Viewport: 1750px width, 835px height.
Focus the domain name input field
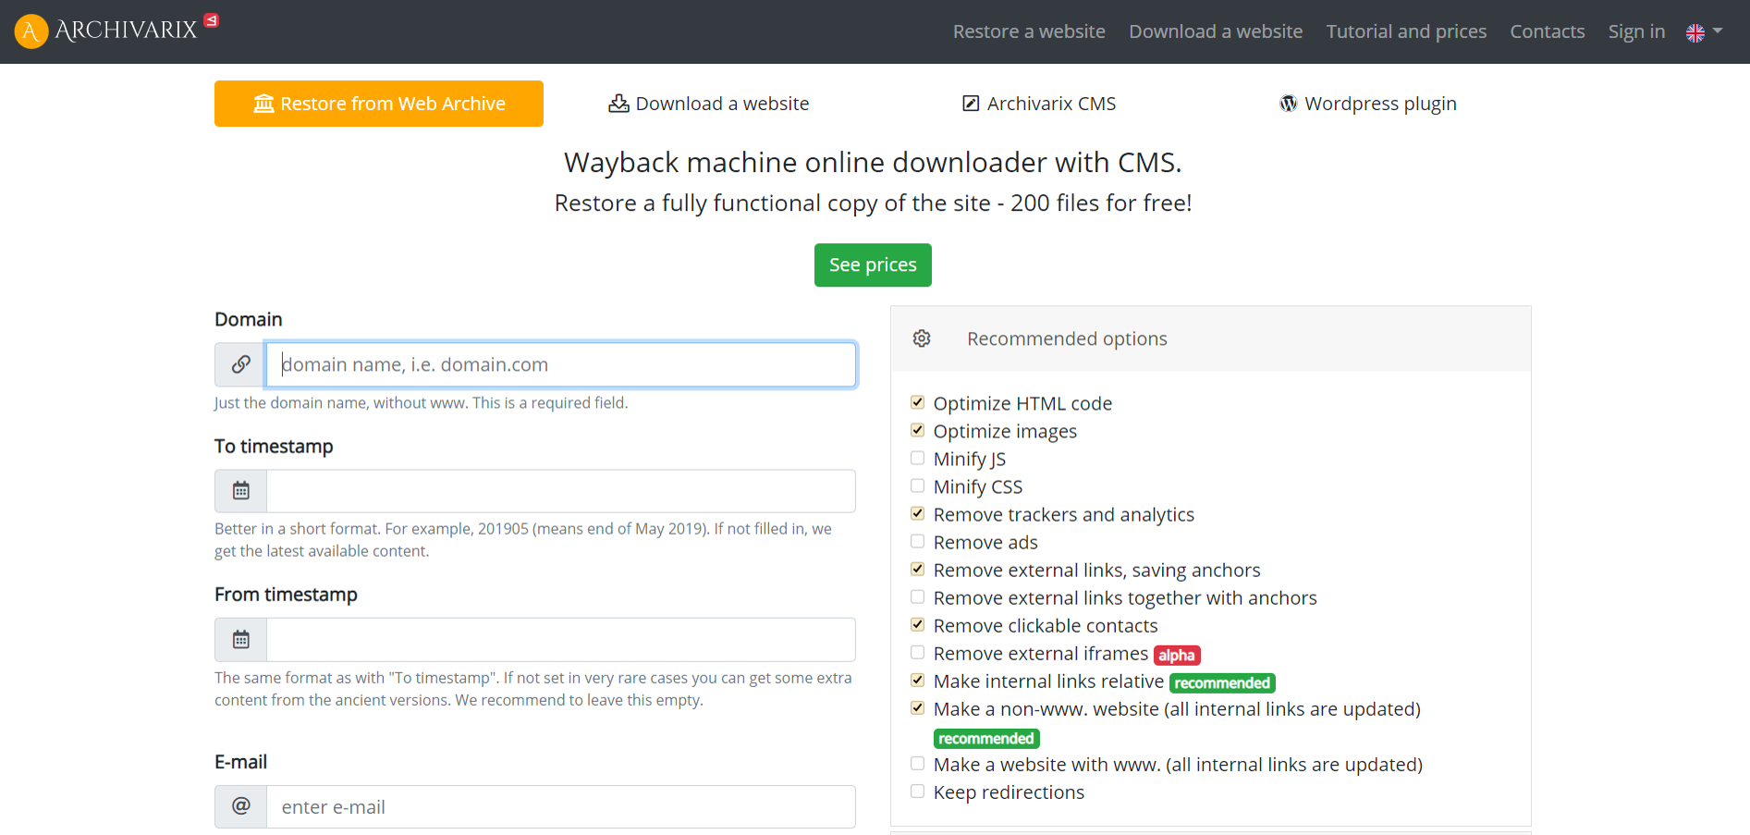[x=560, y=364]
